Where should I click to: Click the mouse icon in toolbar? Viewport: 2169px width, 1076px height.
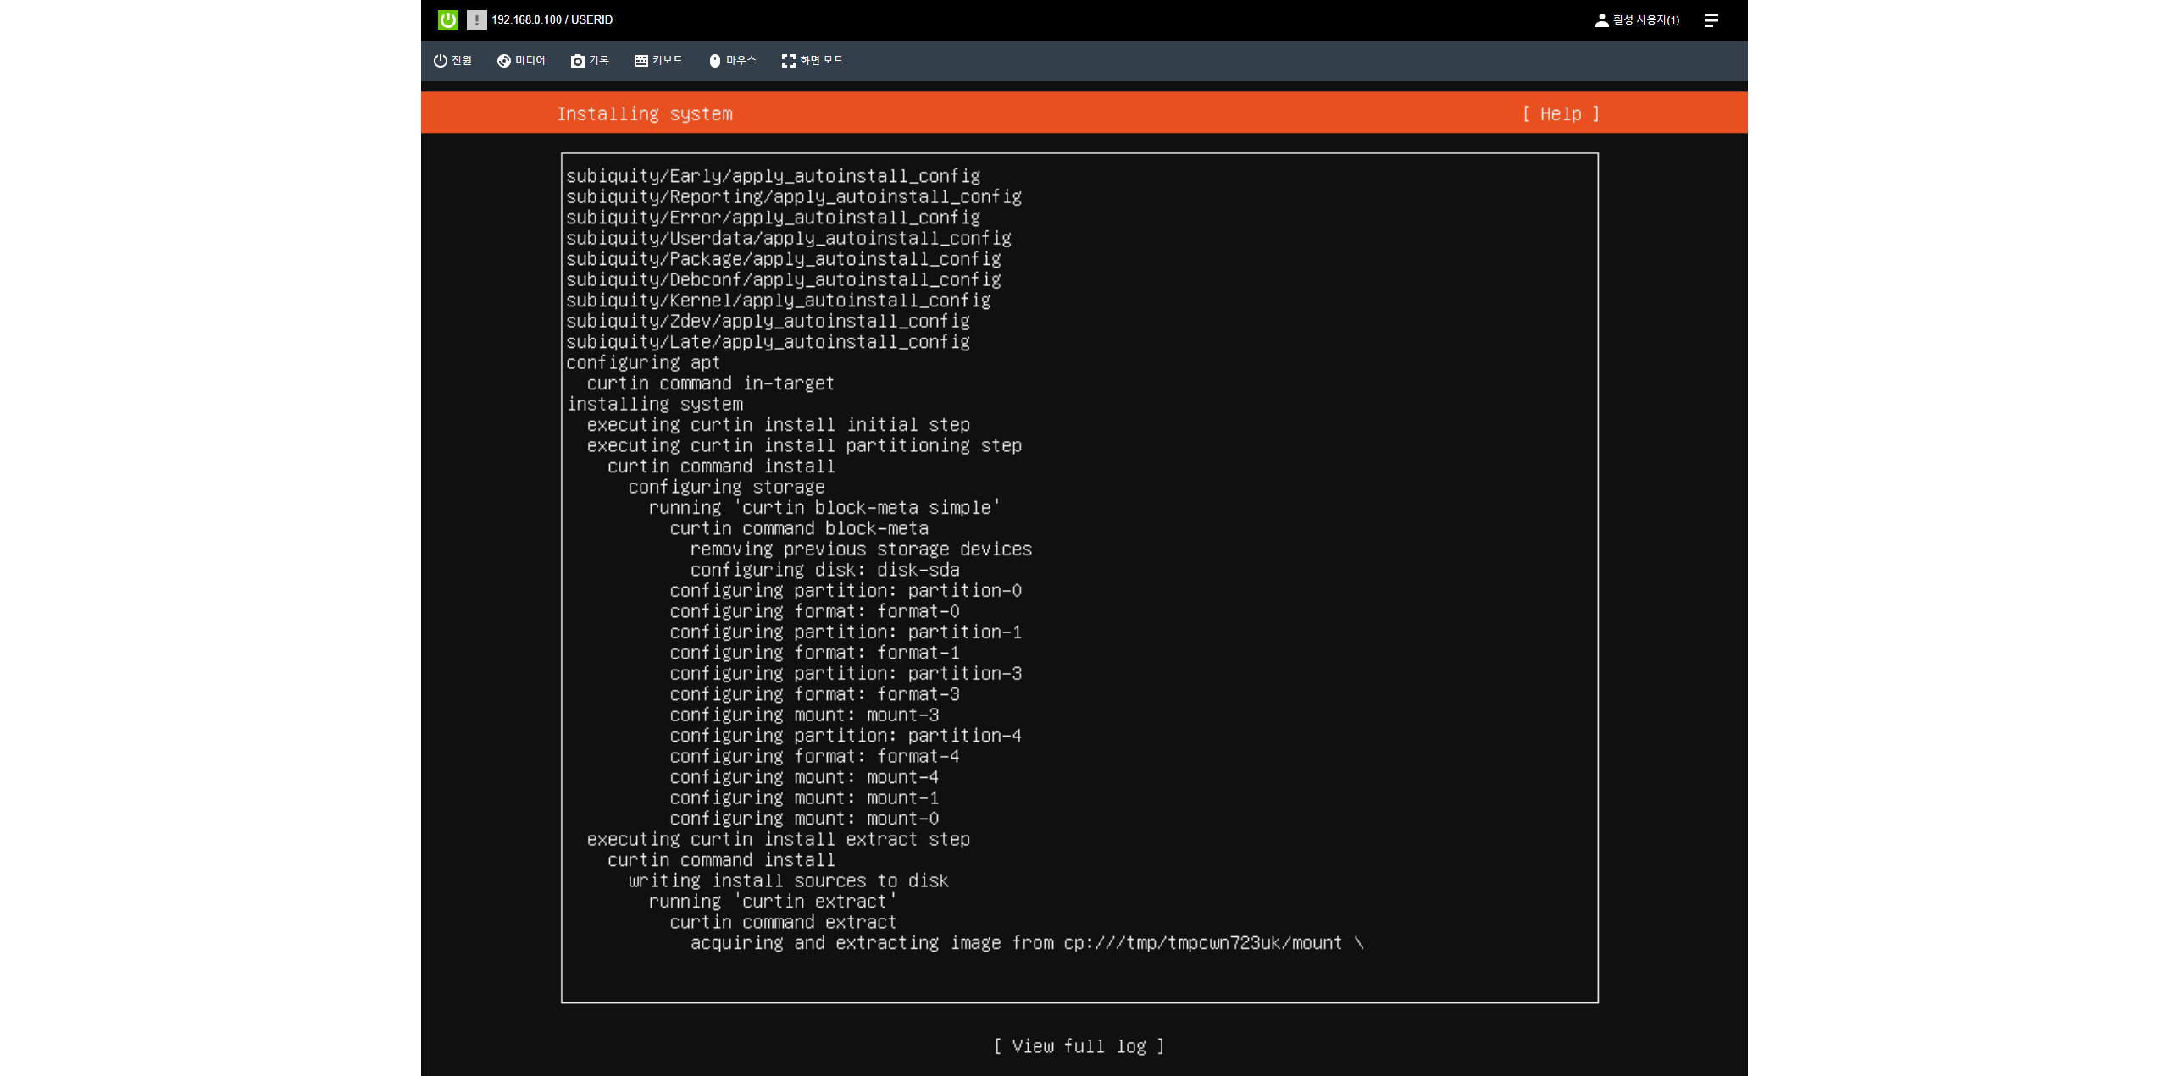(x=714, y=61)
